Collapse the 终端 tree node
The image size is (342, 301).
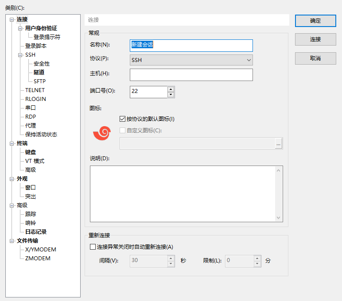click(12, 143)
